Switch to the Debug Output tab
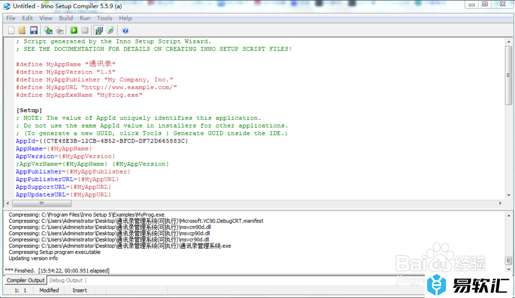This screenshot has height=298, width=515. click(65, 281)
